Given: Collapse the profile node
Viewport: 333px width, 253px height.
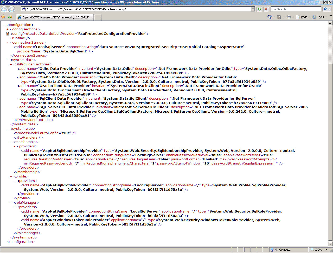Looking at the screenshot, I should pyautogui.click(x=11, y=176).
